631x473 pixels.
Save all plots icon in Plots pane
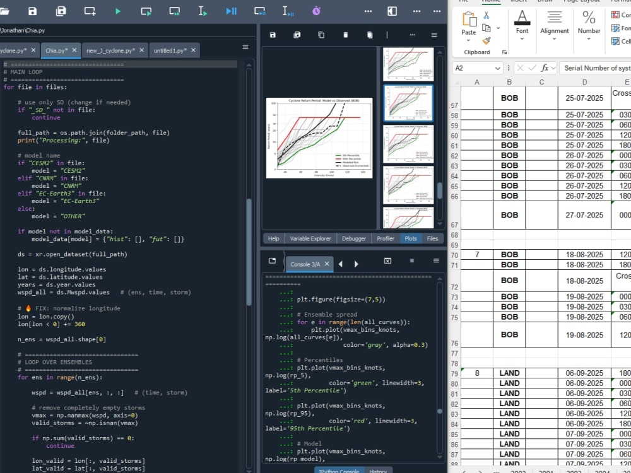click(x=297, y=35)
